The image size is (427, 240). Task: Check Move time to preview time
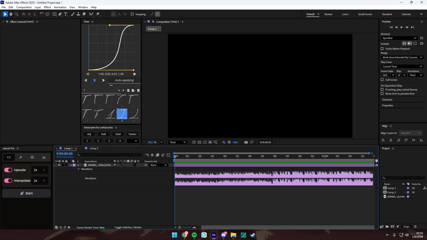pyautogui.click(x=382, y=94)
